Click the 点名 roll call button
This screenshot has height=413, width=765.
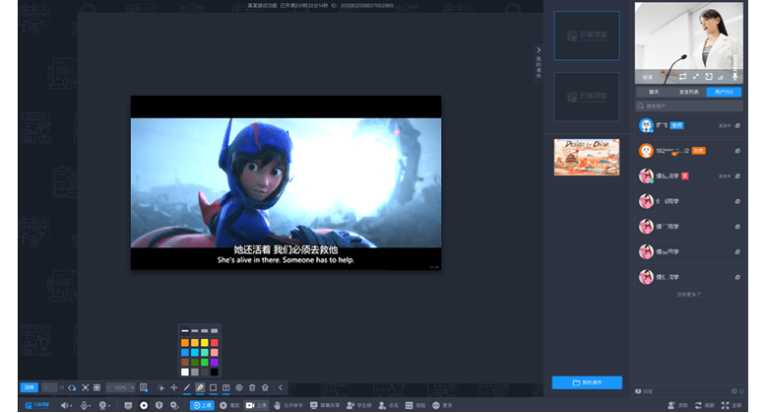pos(388,405)
